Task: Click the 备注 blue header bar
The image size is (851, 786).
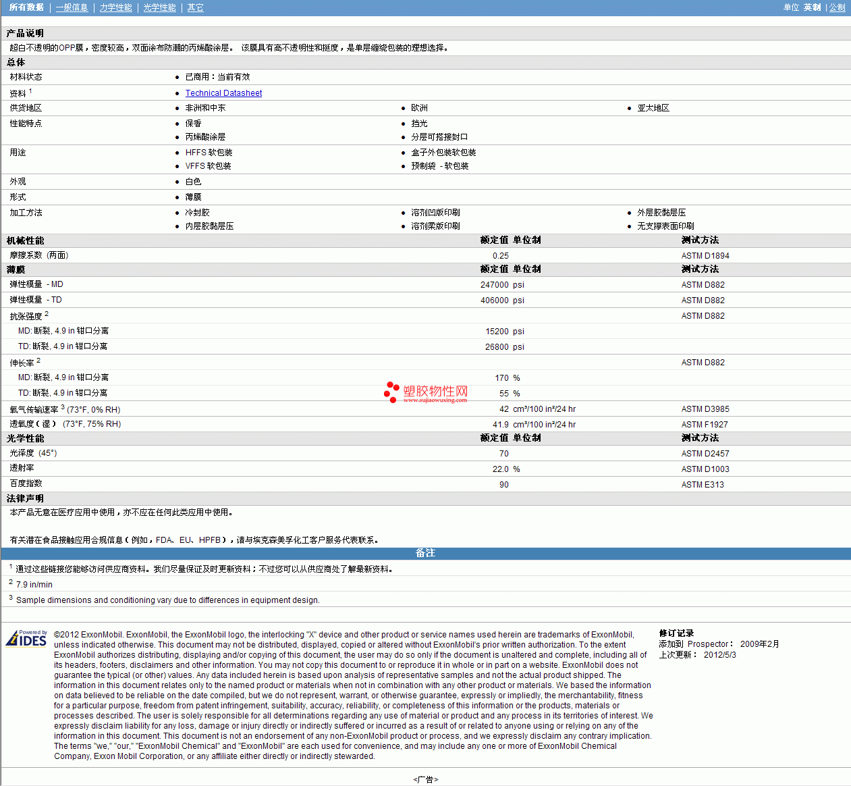Action: [x=425, y=553]
